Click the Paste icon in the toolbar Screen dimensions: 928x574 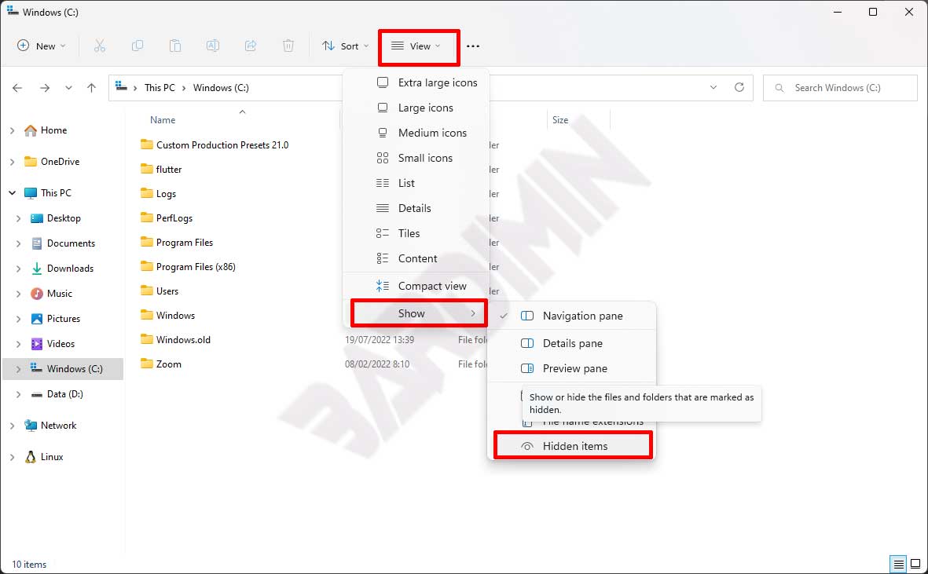pos(175,46)
